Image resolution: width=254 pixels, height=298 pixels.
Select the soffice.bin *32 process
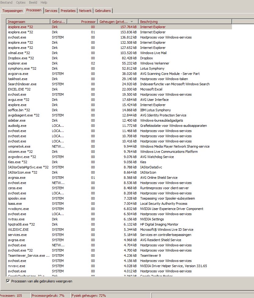click(119, 110)
